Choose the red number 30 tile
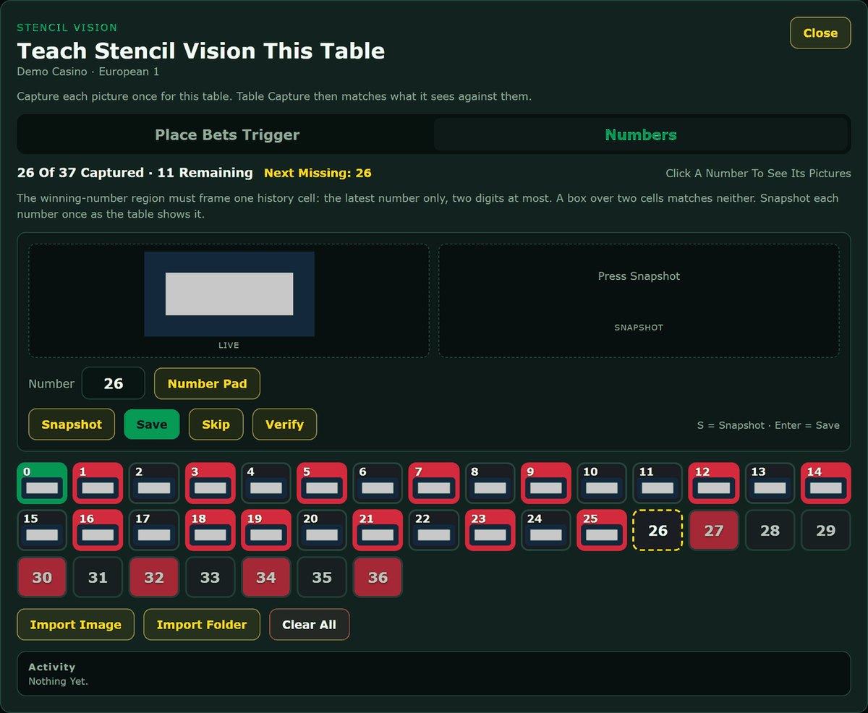 42,577
